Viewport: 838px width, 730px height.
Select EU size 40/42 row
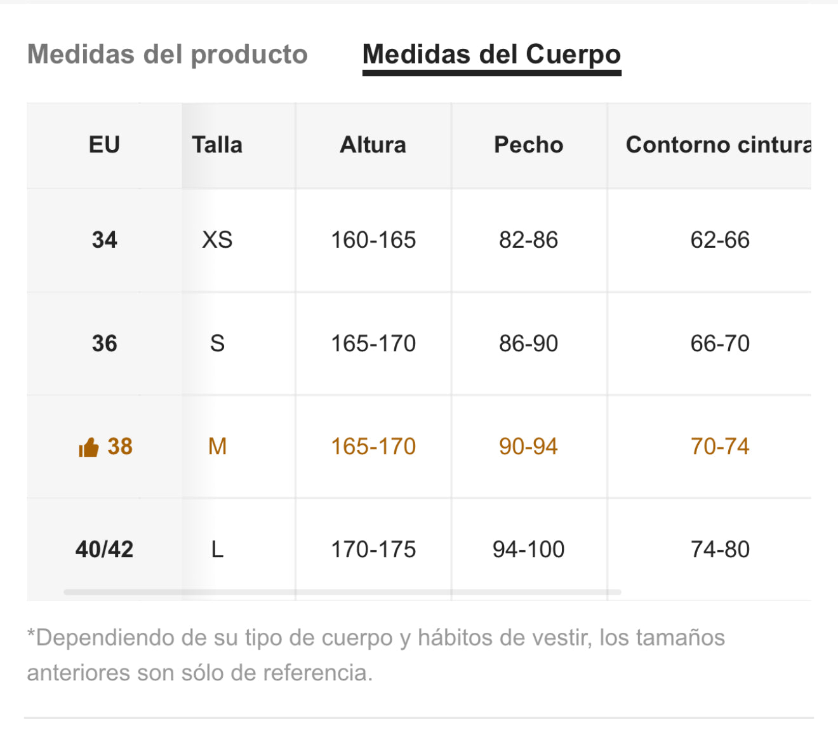(x=419, y=550)
